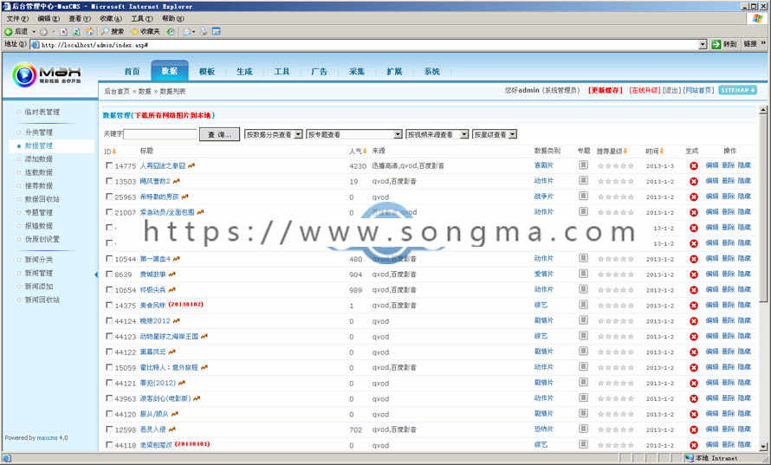Check the checkbox for row 14775
Viewport: 771px width, 465px height.
(x=109, y=165)
